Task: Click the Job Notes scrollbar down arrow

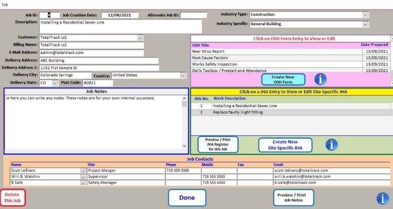Action: pos(184,146)
